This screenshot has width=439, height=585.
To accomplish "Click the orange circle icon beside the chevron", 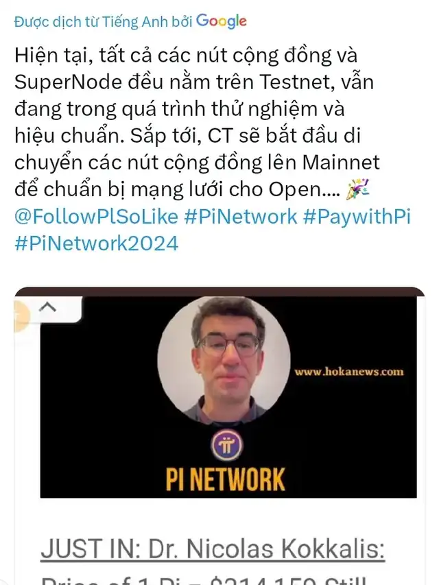I will 22,316.
